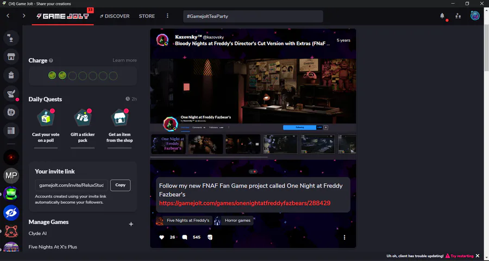Click the #GamejoltTeaParty search field
This screenshot has width=489, height=261.
253,16
